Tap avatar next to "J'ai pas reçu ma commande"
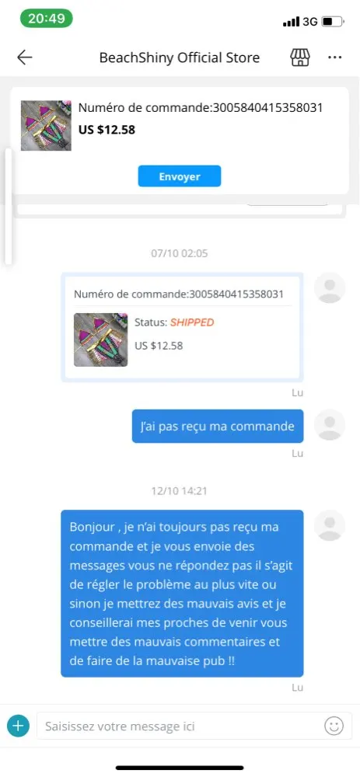 point(330,425)
